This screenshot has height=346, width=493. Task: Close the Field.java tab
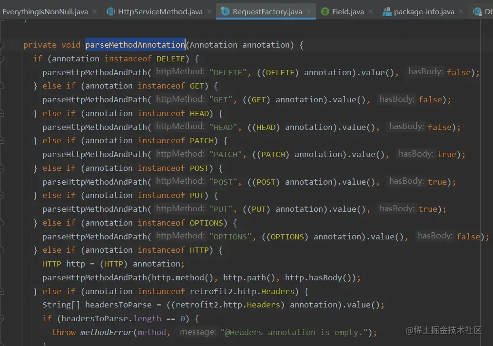tap(371, 11)
